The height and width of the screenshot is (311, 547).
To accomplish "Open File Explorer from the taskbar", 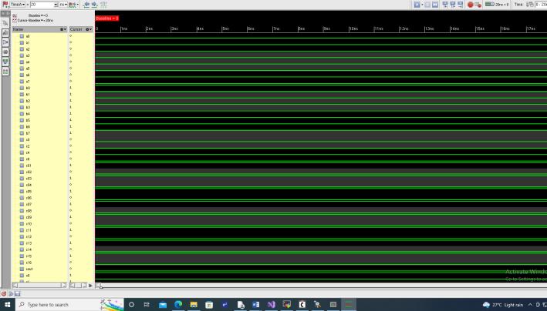I will [x=194, y=305].
